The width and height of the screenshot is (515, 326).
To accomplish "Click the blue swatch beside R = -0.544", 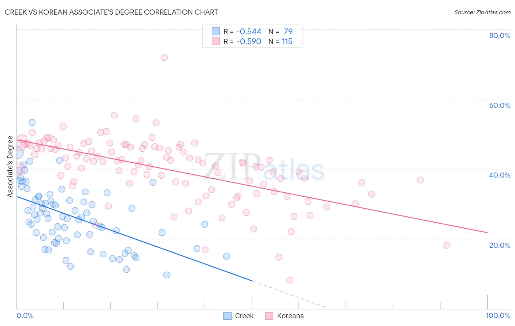I will click(x=216, y=31).
